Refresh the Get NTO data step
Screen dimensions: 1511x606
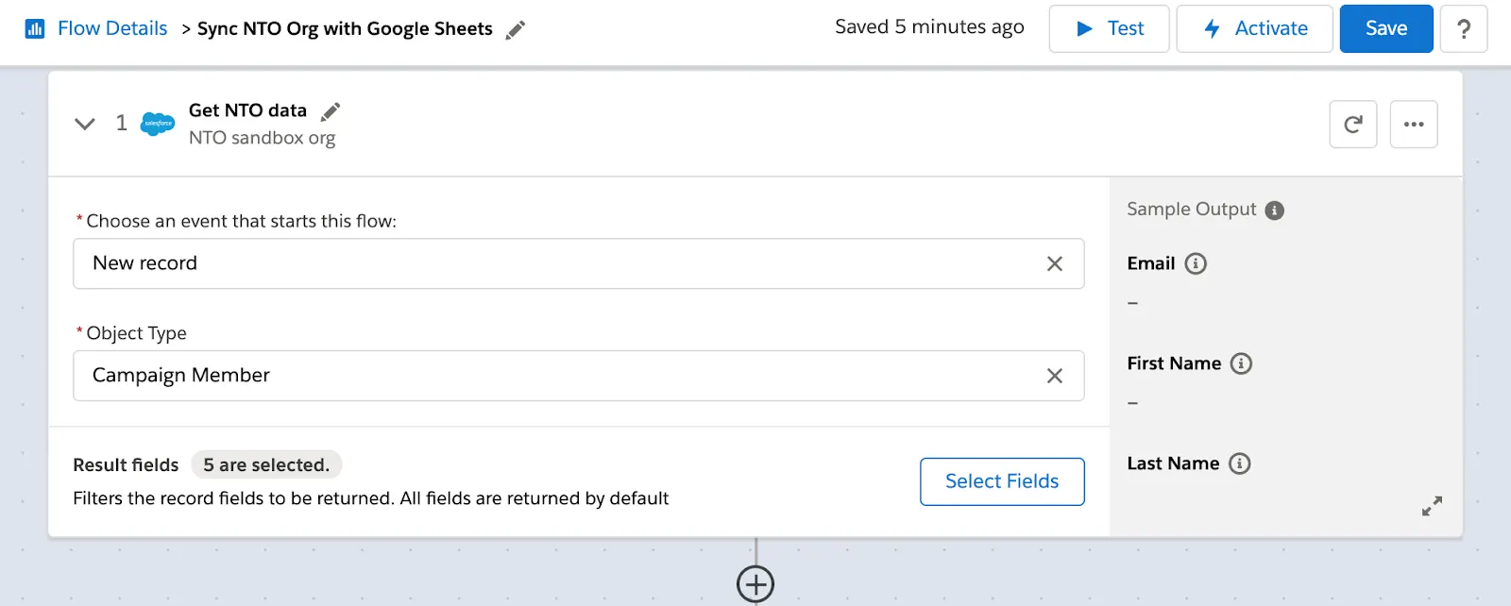pyautogui.click(x=1353, y=124)
